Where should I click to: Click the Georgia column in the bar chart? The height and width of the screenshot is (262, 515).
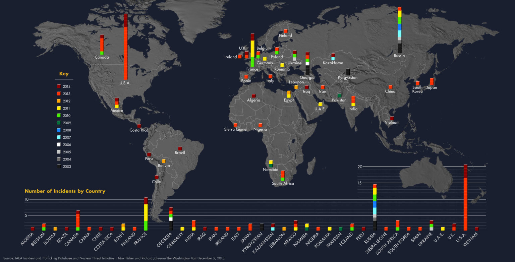click(x=171, y=219)
